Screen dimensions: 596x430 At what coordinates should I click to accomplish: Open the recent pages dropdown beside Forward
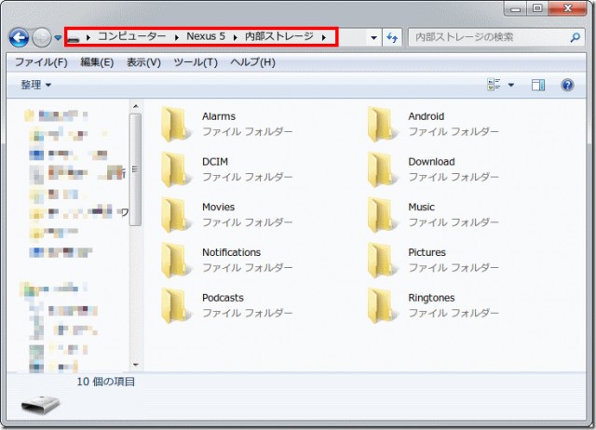(58, 37)
